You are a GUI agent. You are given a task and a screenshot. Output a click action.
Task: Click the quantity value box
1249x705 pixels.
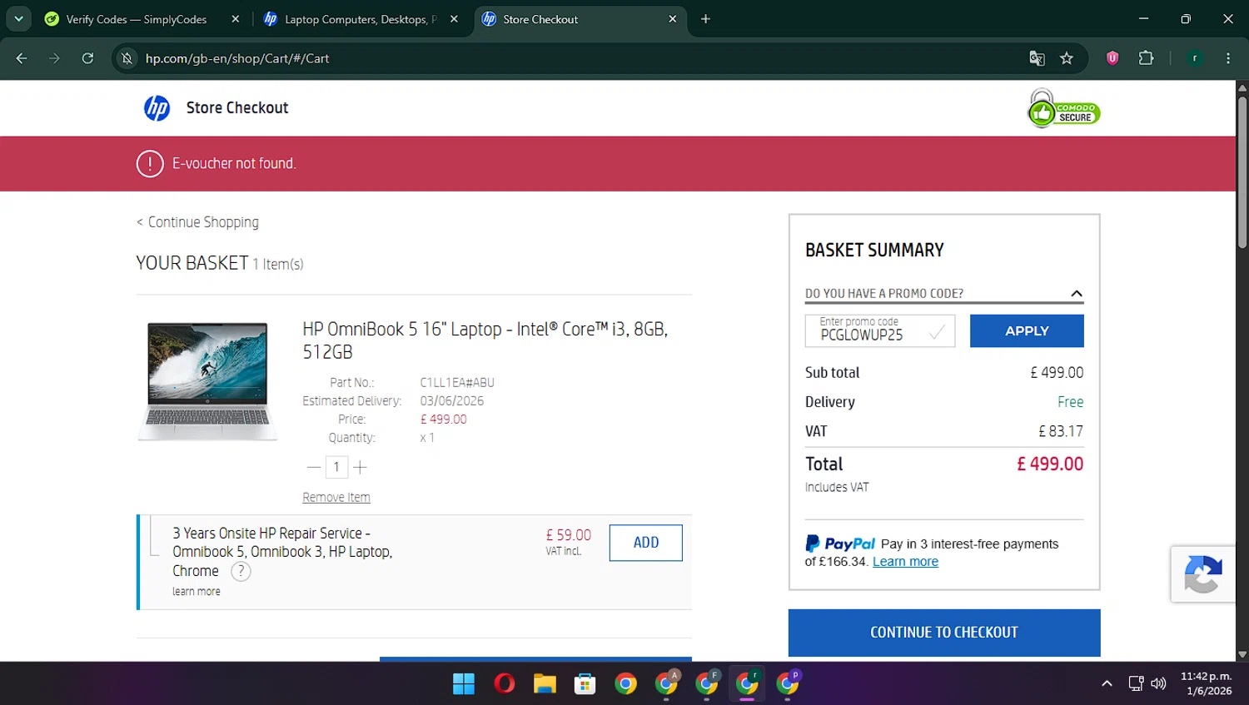(336, 467)
